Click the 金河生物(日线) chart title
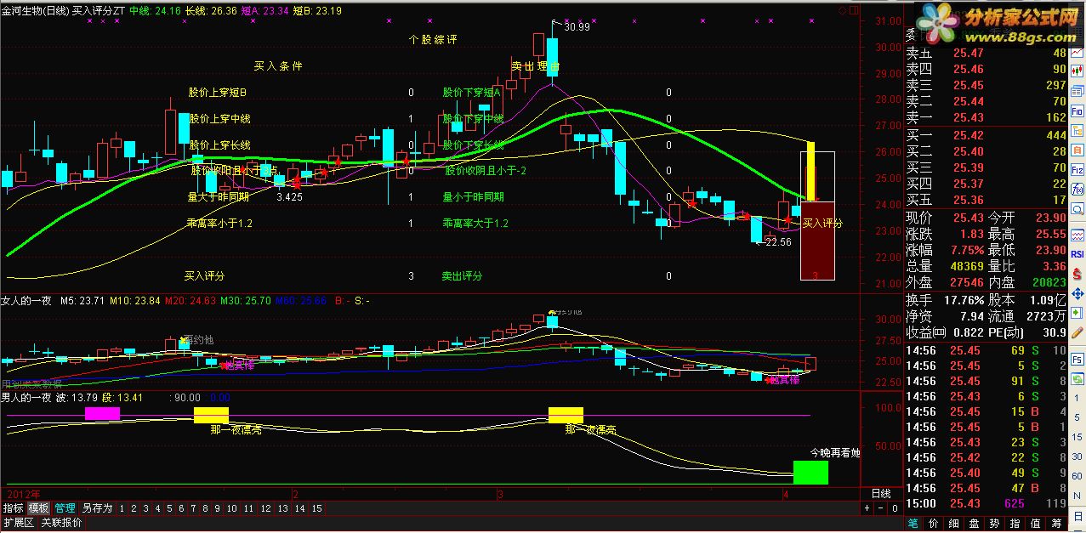 tap(34, 11)
